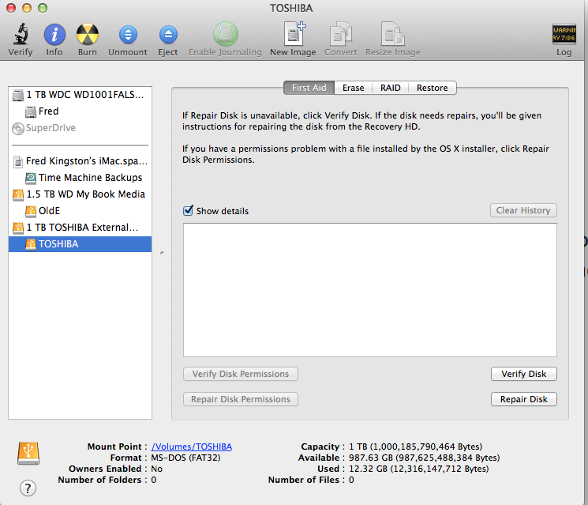The height and width of the screenshot is (505, 588).
Task: Select the OldE volume in sidebar
Action: (49, 211)
